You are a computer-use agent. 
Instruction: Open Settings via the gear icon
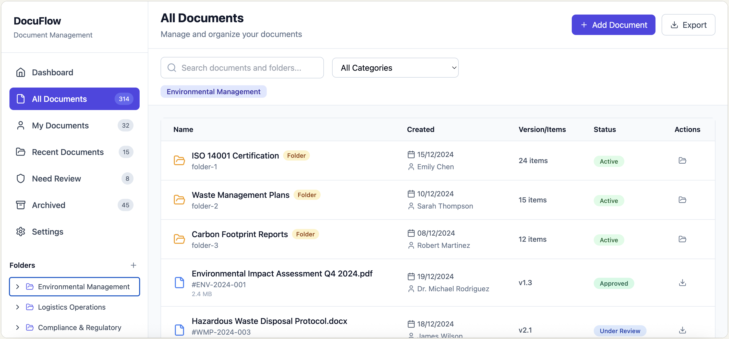(x=20, y=232)
